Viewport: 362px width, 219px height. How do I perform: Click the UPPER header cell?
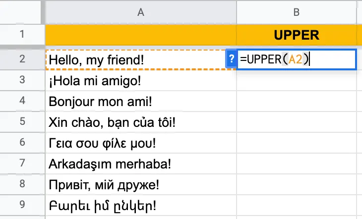pyautogui.click(x=297, y=35)
